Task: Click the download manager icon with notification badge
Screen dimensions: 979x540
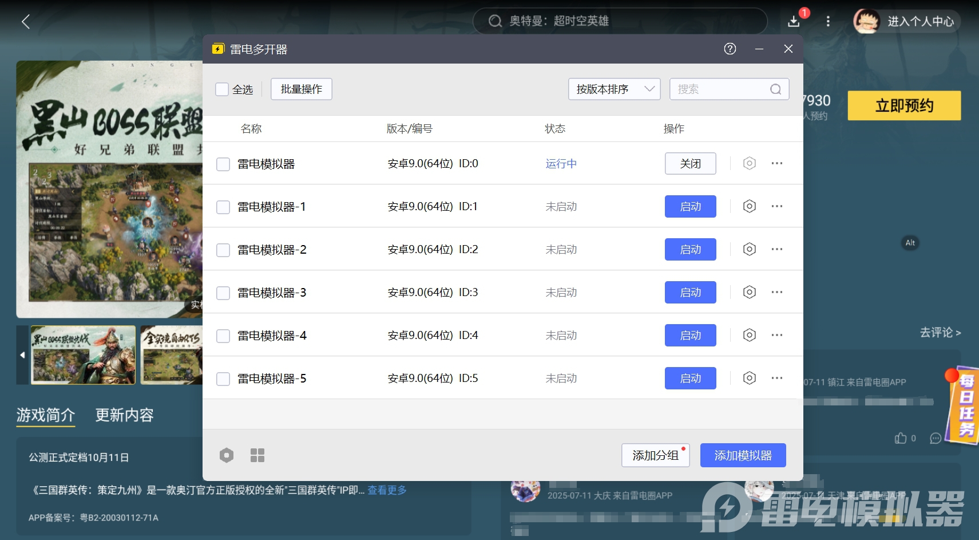Action: pos(794,21)
